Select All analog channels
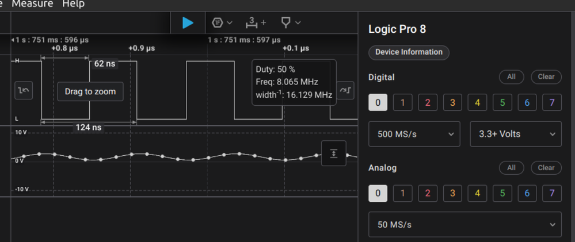Image resolution: width=575 pixels, height=242 pixels. (x=511, y=168)
